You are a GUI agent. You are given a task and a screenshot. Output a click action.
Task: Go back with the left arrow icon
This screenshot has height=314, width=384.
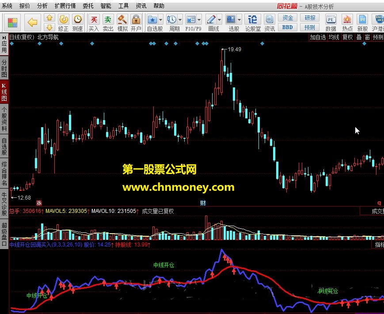click(x=32, y=23)
